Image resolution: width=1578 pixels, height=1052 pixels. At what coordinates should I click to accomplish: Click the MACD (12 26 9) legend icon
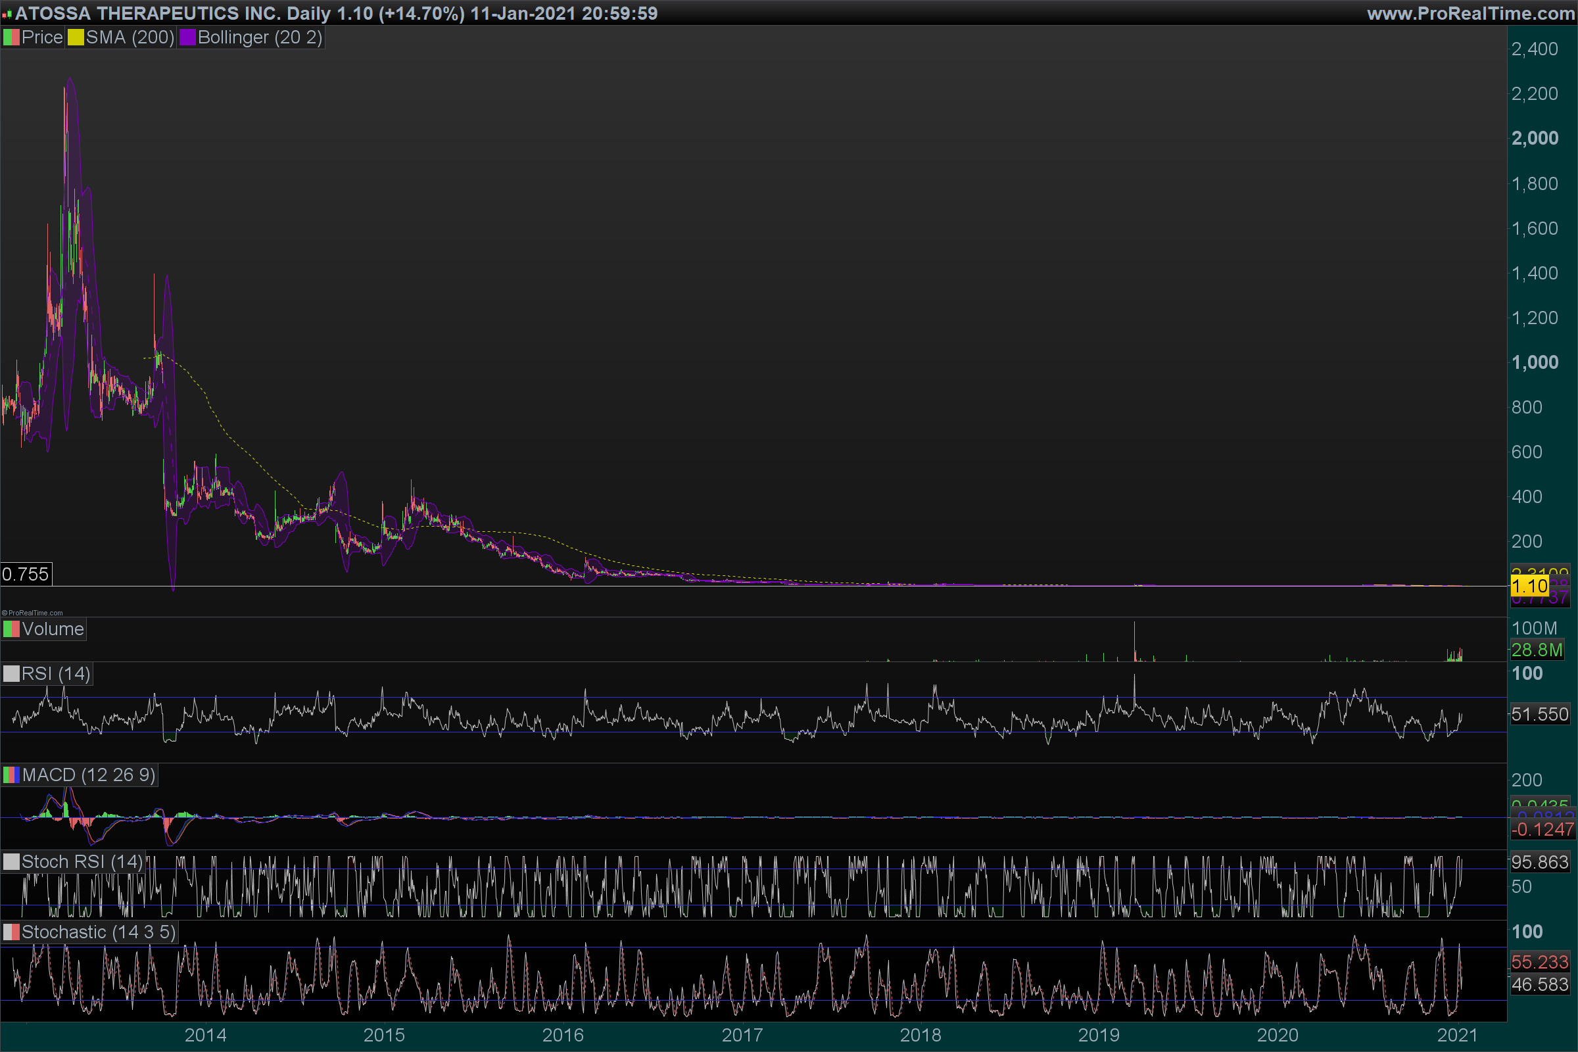tap(11, 776)
